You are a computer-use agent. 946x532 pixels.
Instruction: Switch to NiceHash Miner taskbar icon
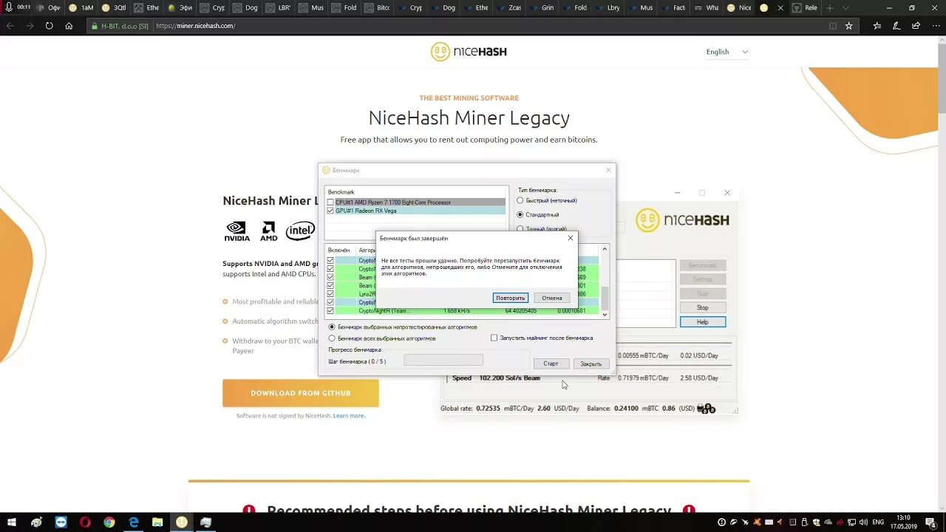(182, 522)
